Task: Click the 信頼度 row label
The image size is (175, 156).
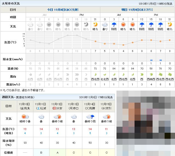Action: click(x=8, y=152)
